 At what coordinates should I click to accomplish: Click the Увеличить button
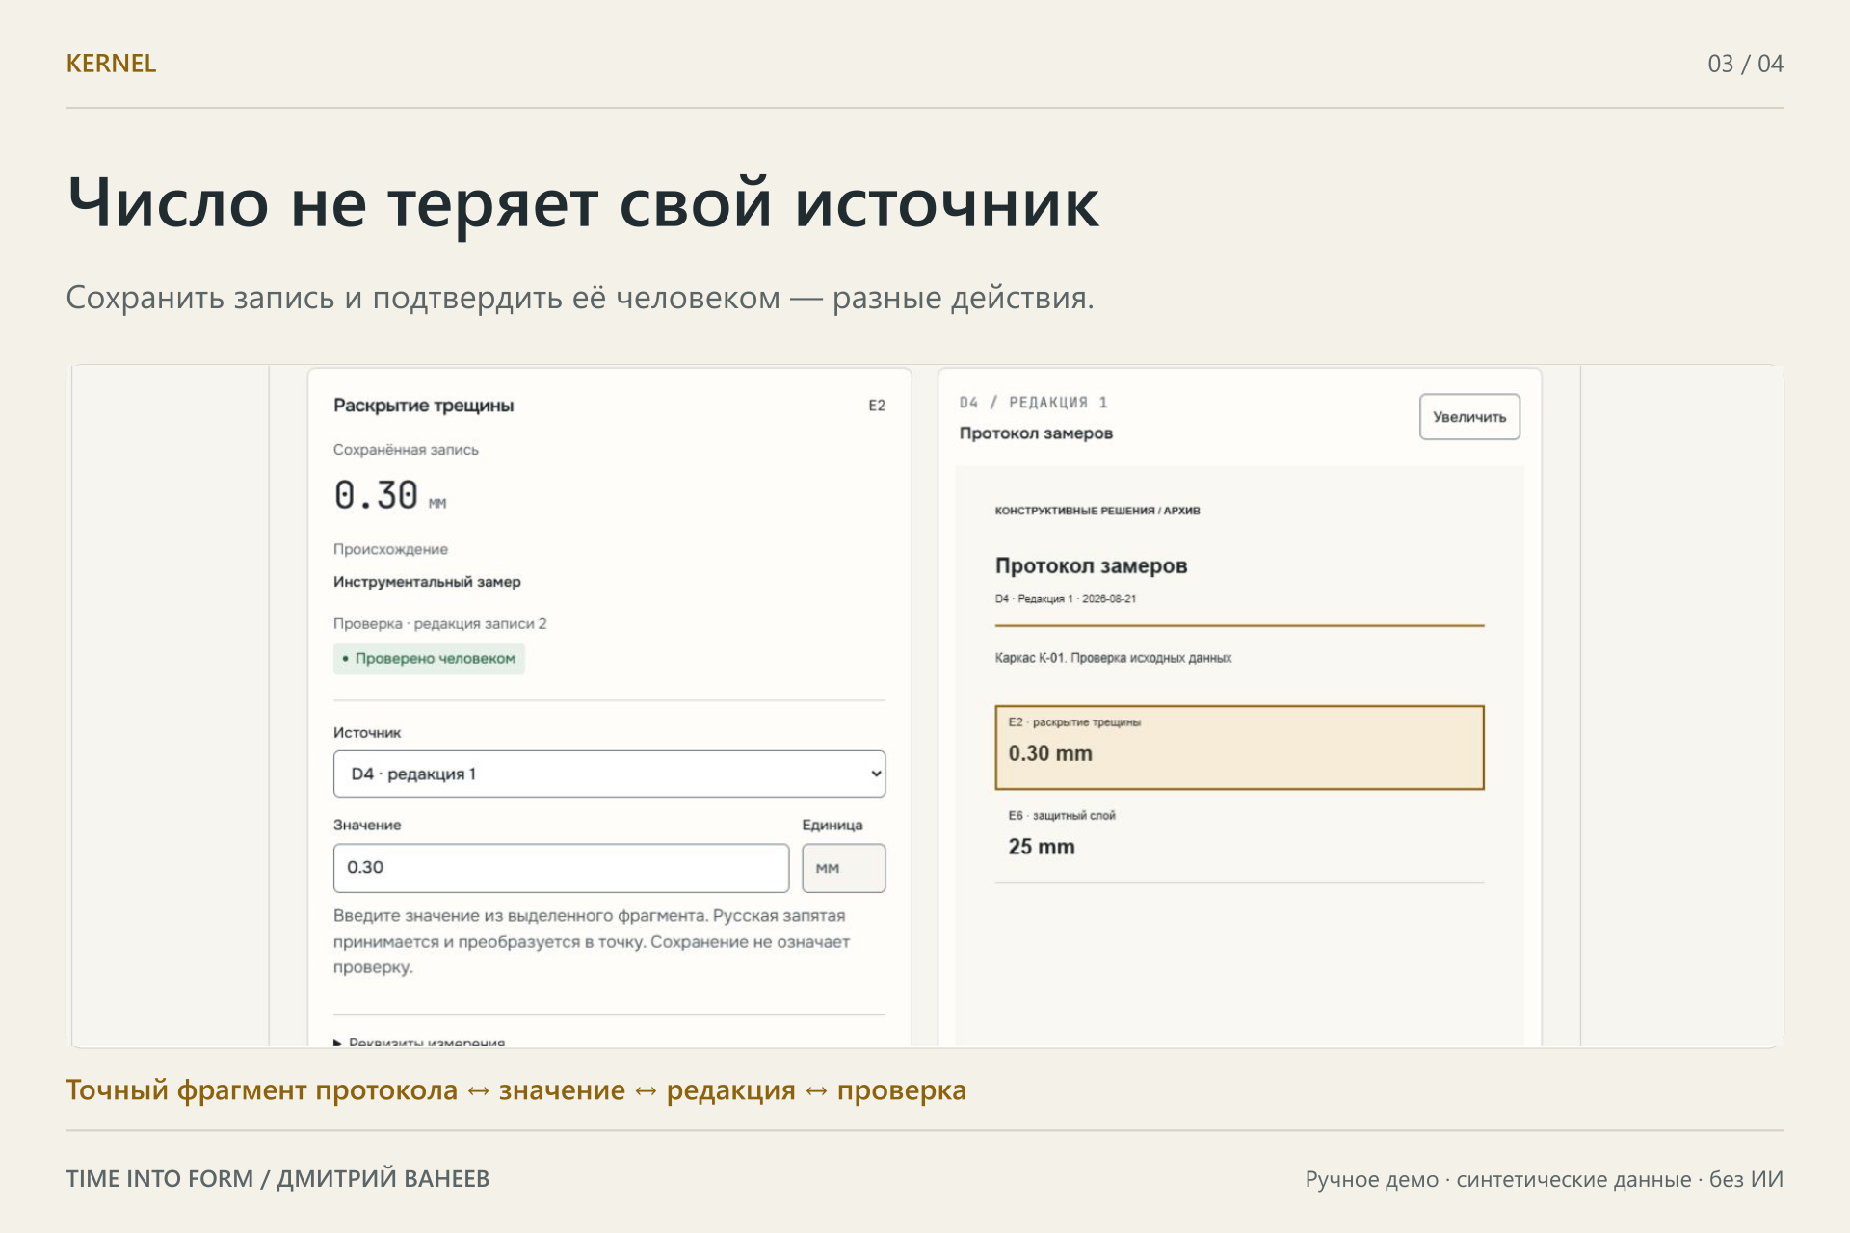tap(1469, 417)
